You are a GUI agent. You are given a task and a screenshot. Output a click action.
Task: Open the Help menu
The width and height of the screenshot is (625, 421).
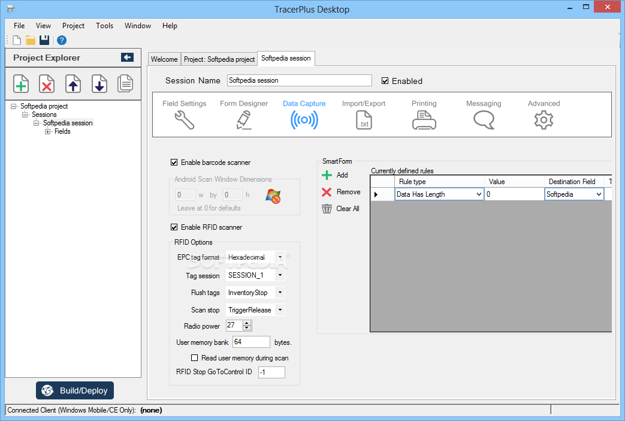(170, 26)
